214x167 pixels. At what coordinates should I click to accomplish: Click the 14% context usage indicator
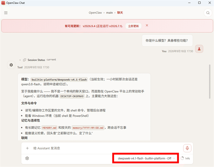coord(185,158)
